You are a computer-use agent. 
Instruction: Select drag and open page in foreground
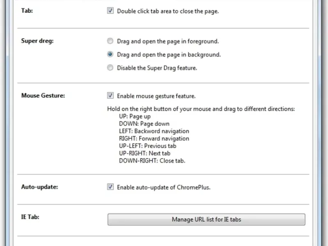coord(110,41)
